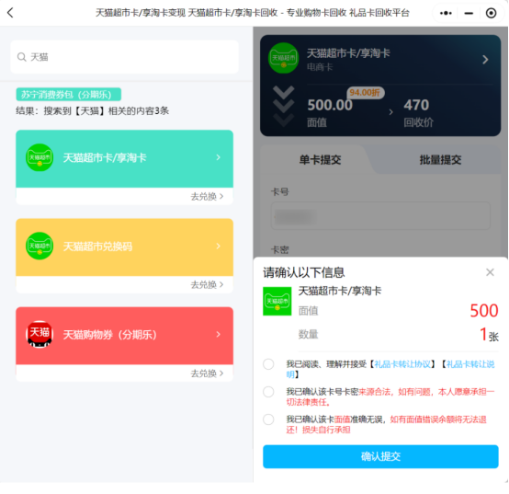Image resolution: width=509 pixels, height=494 pixels.
Task: Check agreement to 礼品卡转让协议 radio
Action: tap(268, 364)
